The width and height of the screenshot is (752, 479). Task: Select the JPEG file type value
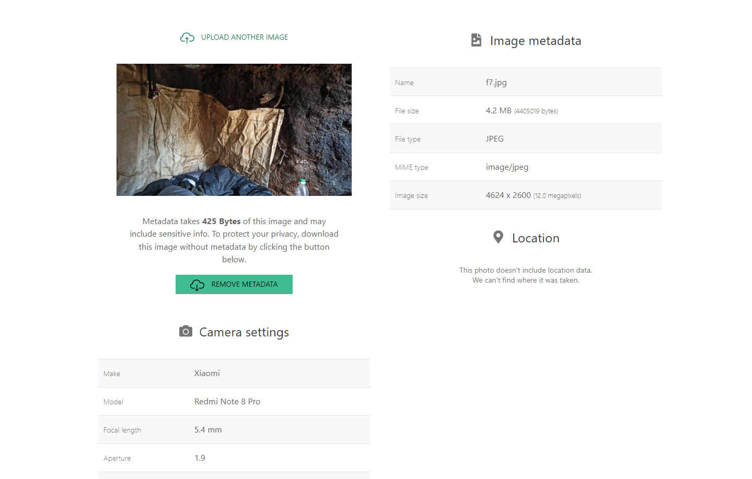point(494,139)
